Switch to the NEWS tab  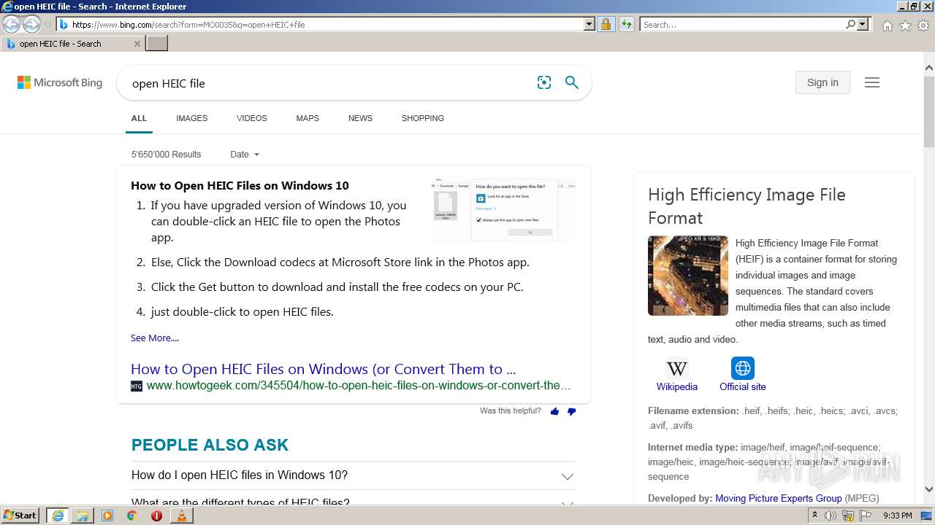[360, 118]
